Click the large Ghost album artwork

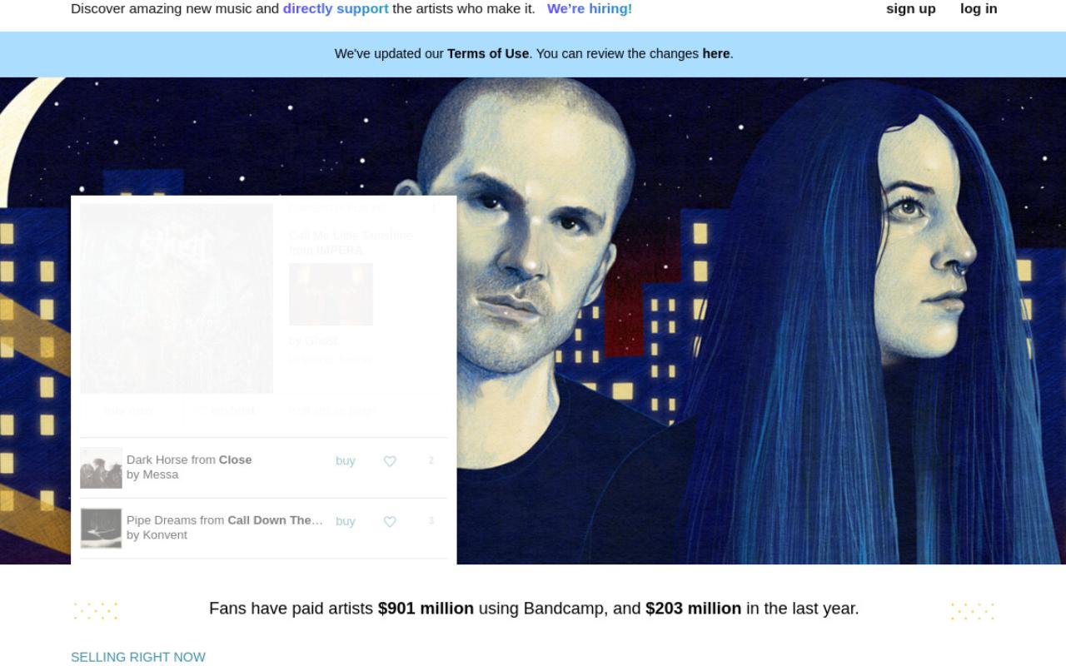point(177,298)
